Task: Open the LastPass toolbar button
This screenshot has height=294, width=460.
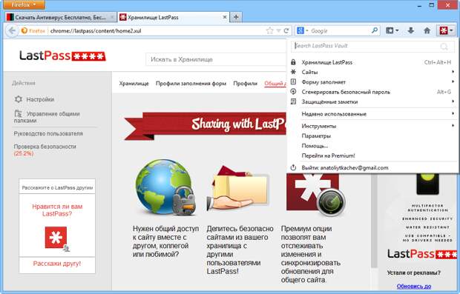Action: (446, 30)
